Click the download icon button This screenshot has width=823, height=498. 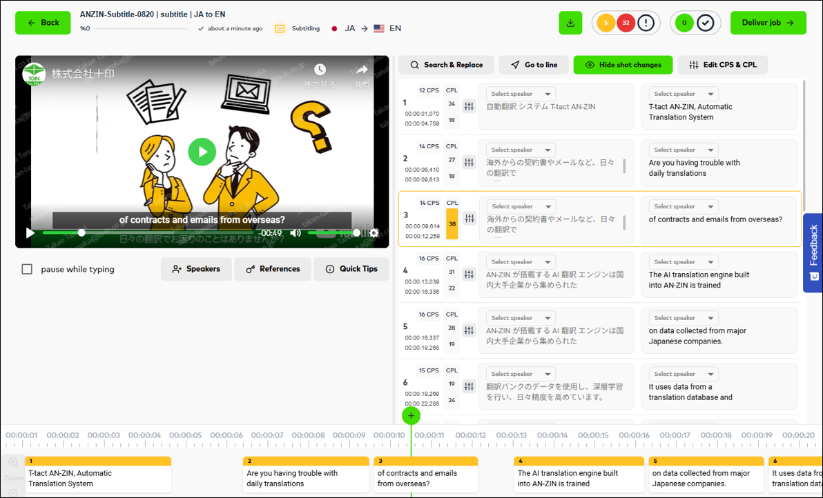570,23
